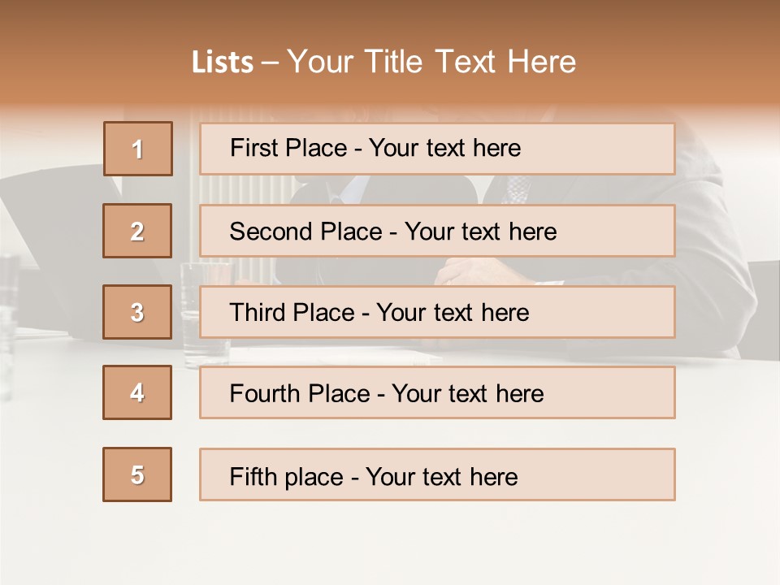Image resolution: width=780 pixels, height=585 pixels.
Task: Select the "Third Place" text box
Action: click(x=437, y=312)
